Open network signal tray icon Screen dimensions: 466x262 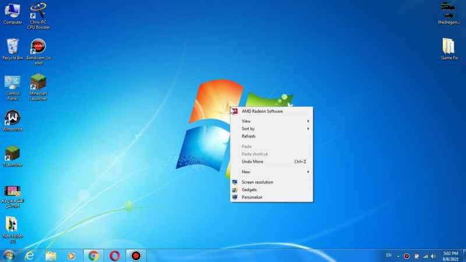[x=425, y=256]
